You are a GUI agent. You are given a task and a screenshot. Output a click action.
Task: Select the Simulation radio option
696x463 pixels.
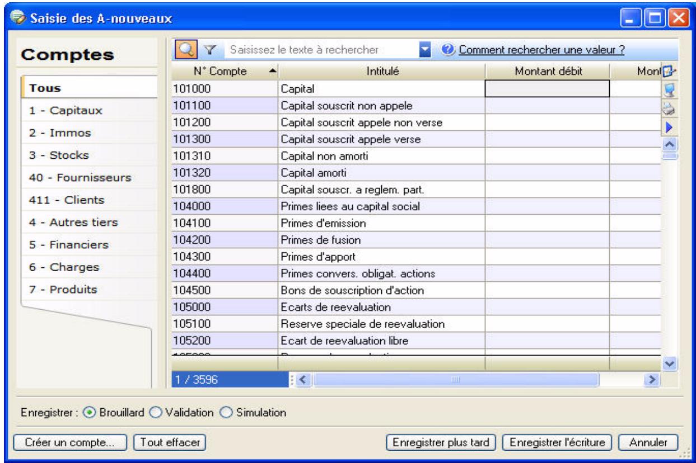click(x=226, y=413)
